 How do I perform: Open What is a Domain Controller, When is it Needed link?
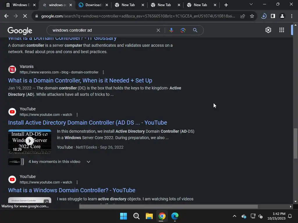tap(80, 80)
